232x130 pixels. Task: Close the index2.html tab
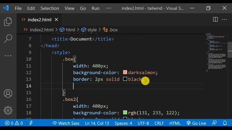[57, 19]
